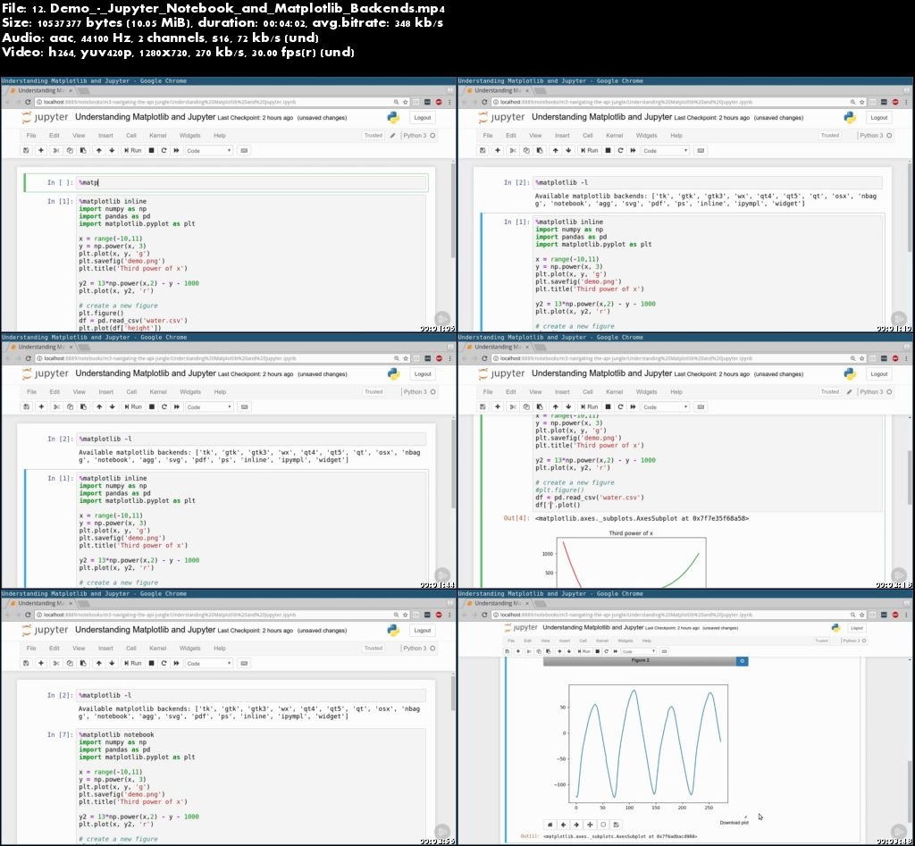The width and height of the screenshot is (915, 846).
Task: Click the floppy Download plot icon under Figure 2
Action: tap(617, 824)
